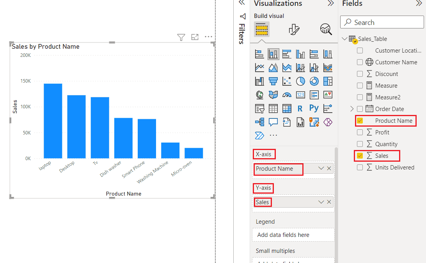Choose the Python visual

(x=314, y=109)
